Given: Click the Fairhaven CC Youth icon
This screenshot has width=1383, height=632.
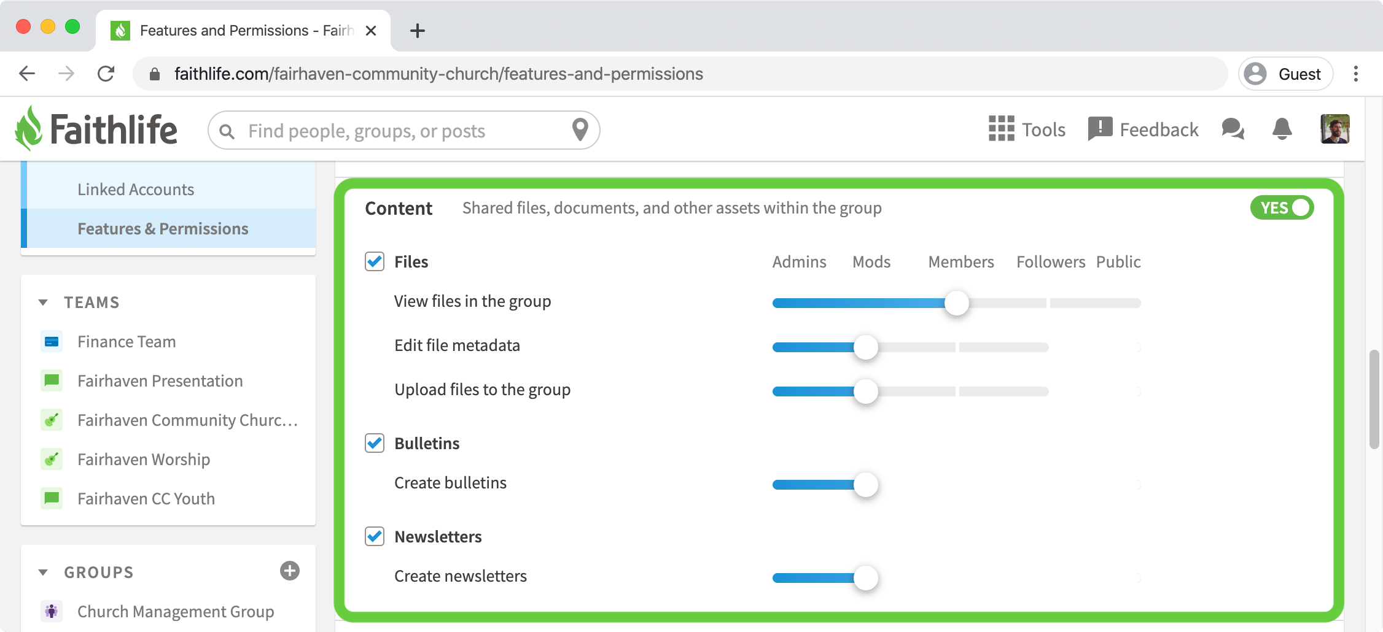Looking at the screenshot, I should coord(52,499).
